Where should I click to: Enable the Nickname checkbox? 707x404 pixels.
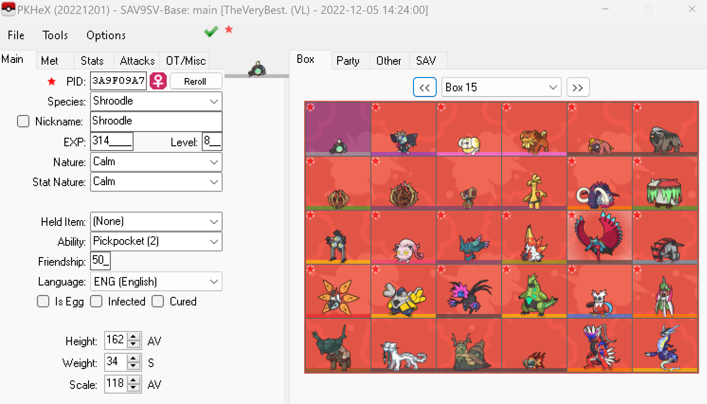[x=23, y=121]
